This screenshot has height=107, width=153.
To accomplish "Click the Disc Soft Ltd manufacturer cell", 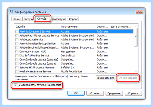I will [x=68, y=55].
